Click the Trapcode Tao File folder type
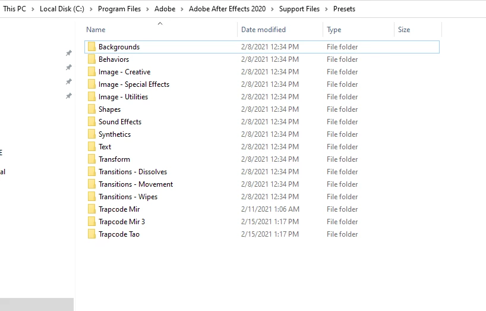 (x=342, y=234)
